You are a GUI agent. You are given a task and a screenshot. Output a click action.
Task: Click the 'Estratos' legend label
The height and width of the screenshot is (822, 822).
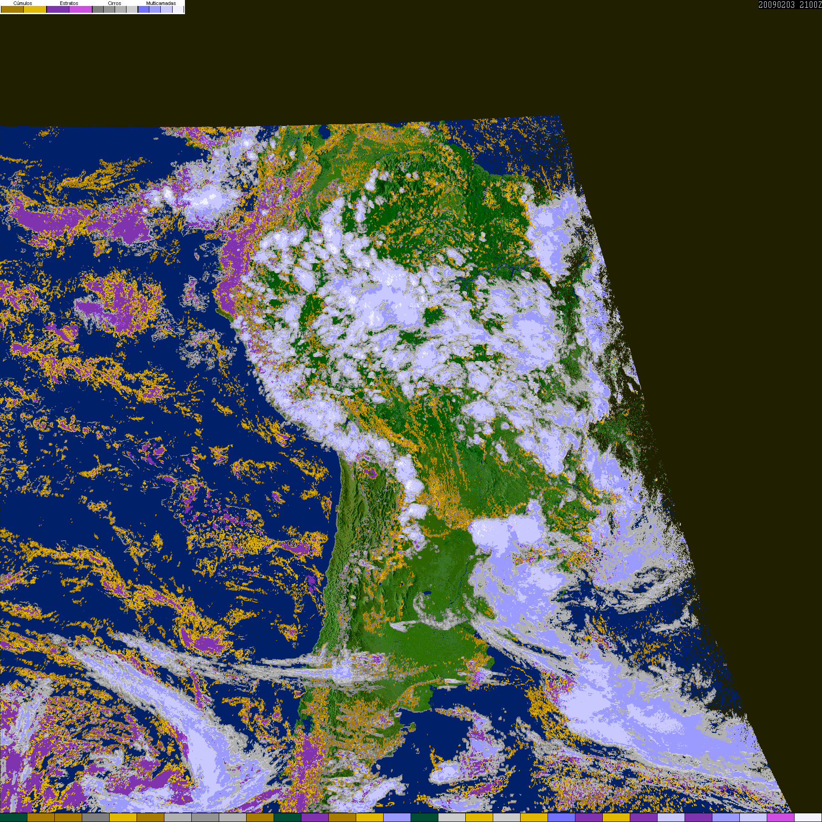69,3
